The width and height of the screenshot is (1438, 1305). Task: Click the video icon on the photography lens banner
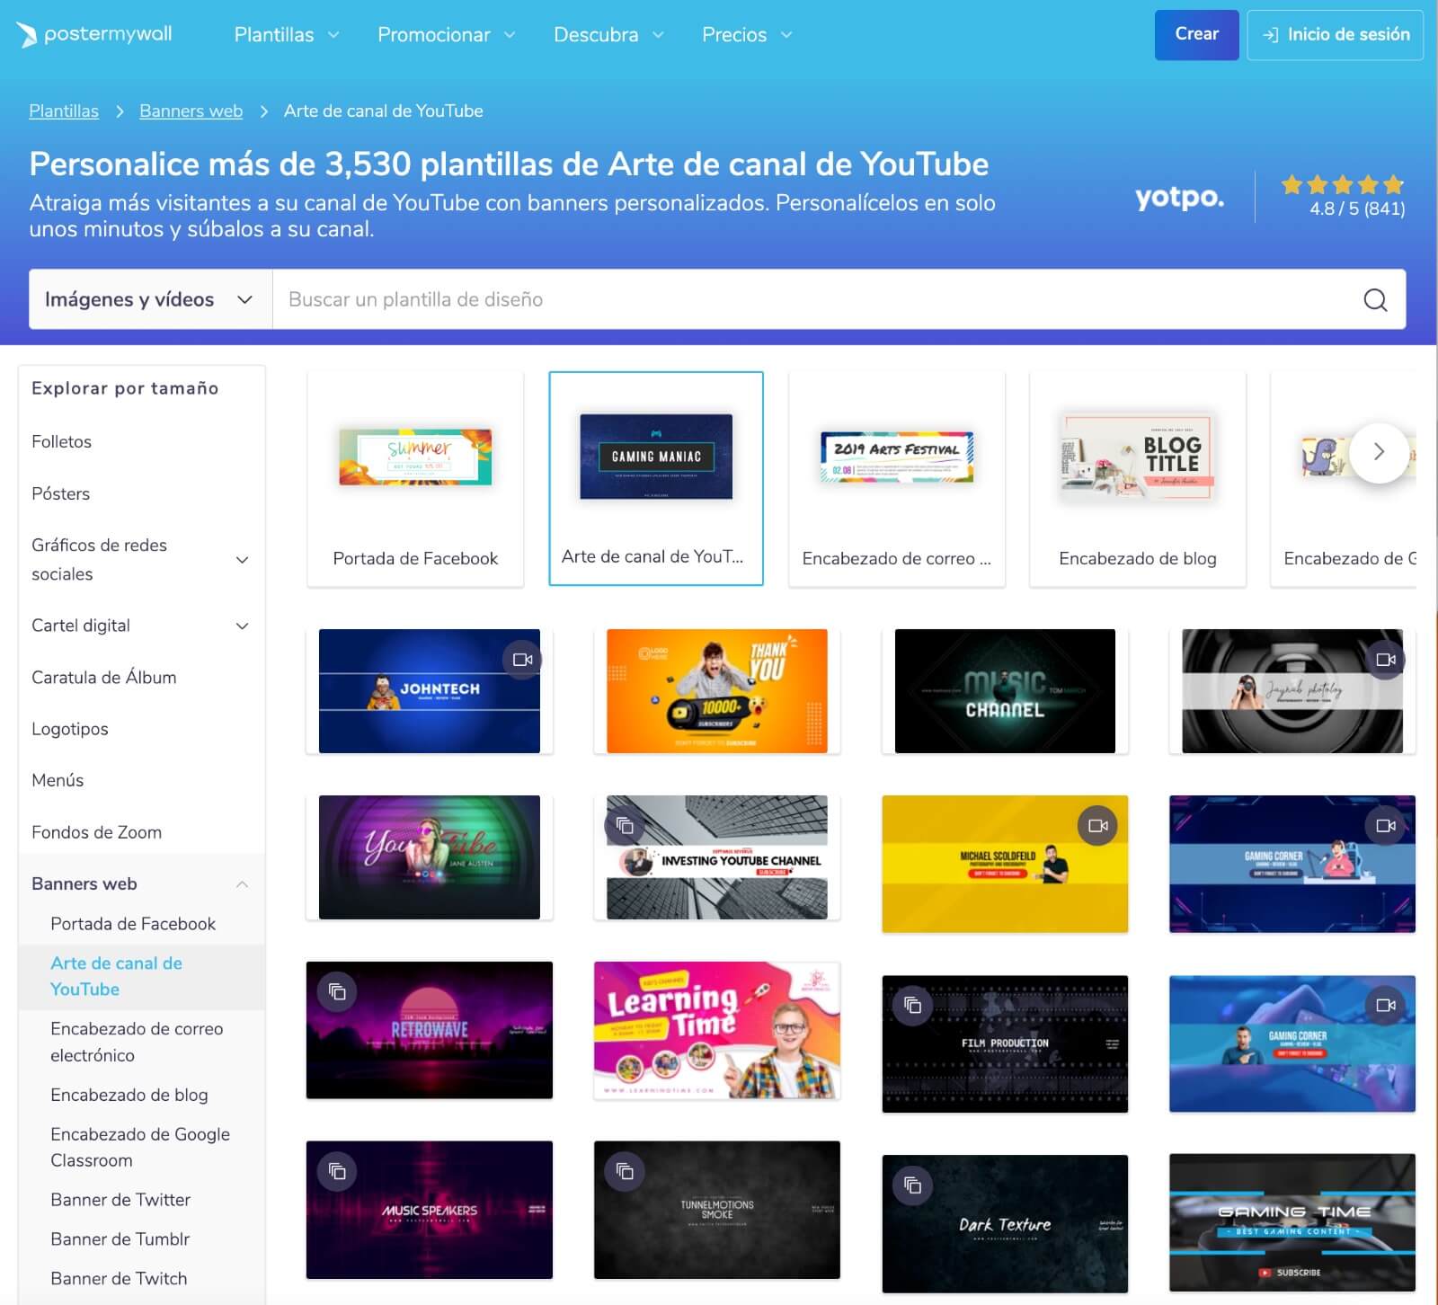(x=1384, y=659)
